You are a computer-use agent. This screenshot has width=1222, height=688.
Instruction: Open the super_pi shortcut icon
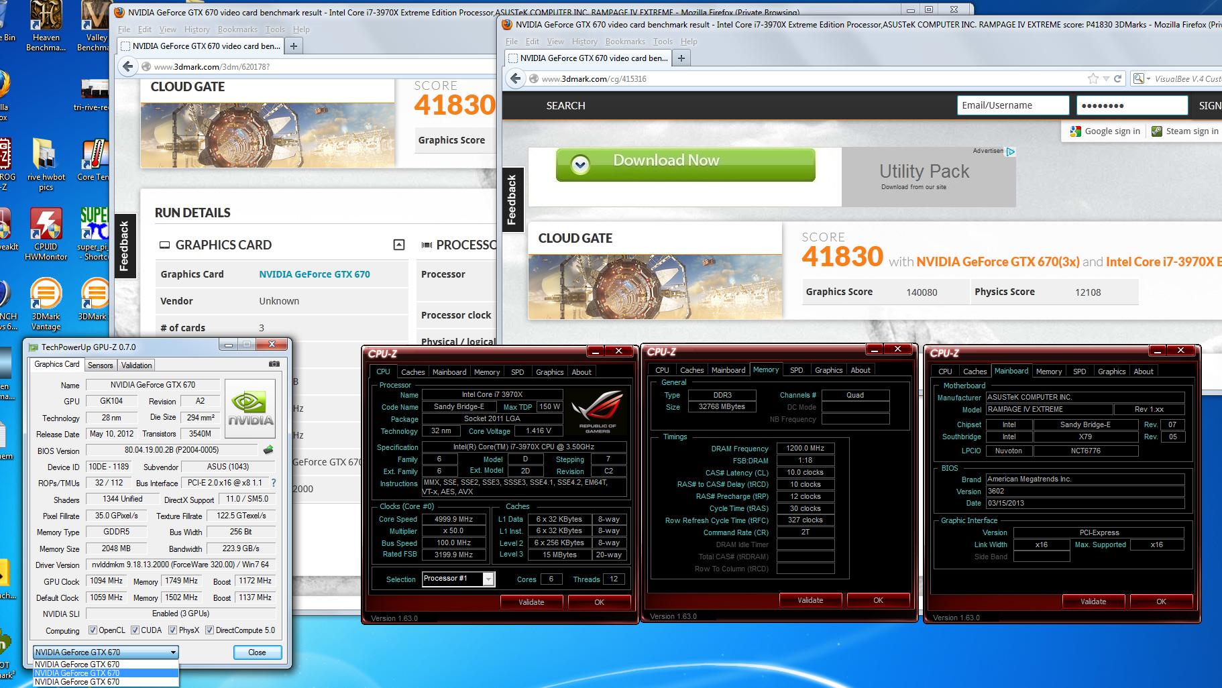(x=95, y=233)
